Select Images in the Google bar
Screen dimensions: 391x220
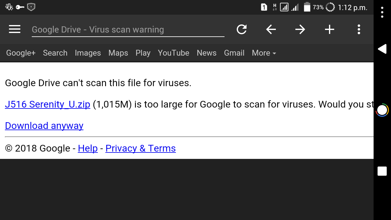[x=88, y=53]
